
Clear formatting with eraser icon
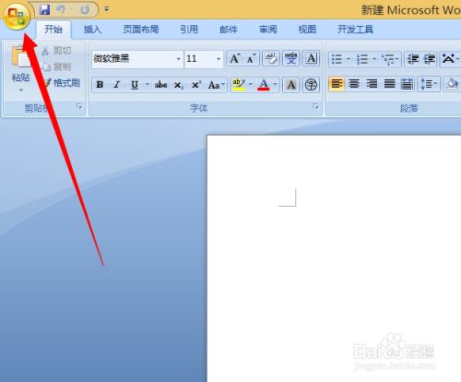271,58
